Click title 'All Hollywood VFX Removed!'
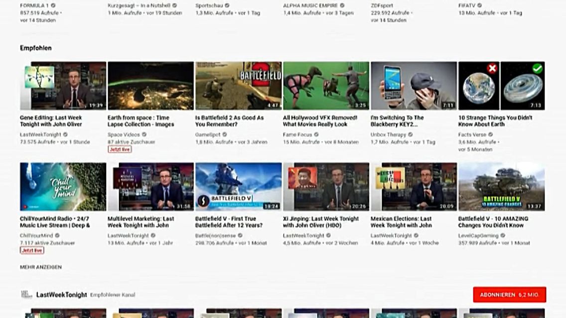Viewport: 566px width, 318px height. tap(320, 121)
